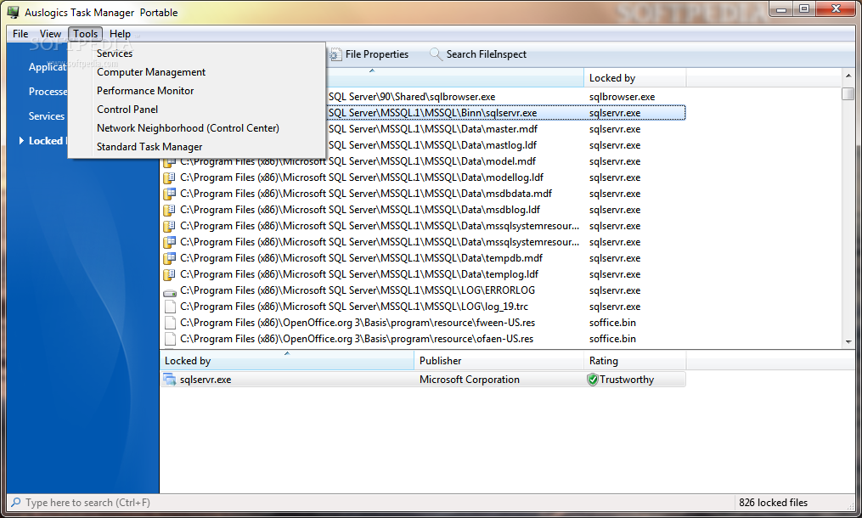Select the Data\tempdb.mdf file path

[361, 258]
